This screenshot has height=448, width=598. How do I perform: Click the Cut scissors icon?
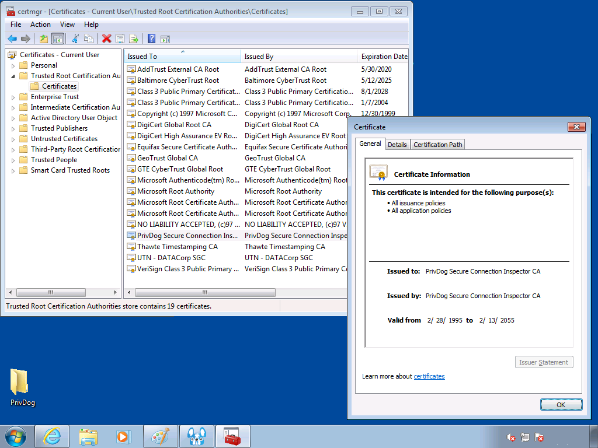click(75, 38)
